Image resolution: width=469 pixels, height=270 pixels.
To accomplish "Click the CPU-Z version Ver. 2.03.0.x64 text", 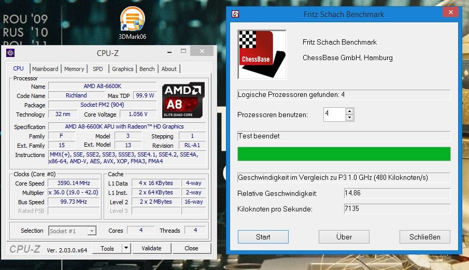I will click(x=67, y=250).
